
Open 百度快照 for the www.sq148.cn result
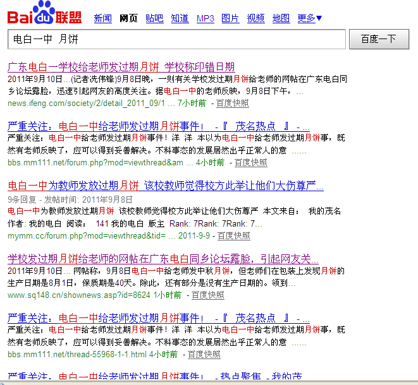[207, 295]
